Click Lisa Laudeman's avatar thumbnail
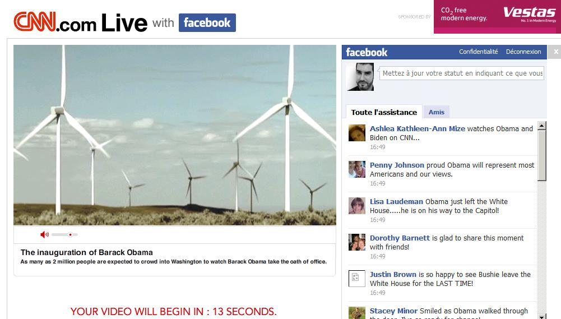 [x=356, y=206]
